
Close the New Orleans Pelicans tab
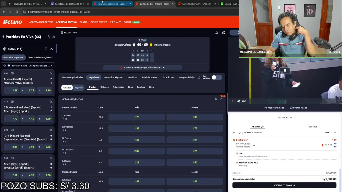(130, 4)
